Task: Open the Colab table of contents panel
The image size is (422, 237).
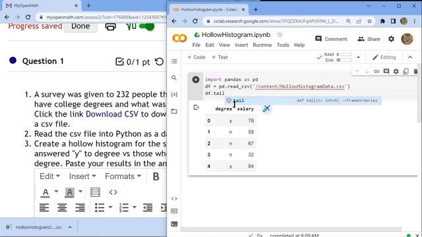Action: point(174,61)
